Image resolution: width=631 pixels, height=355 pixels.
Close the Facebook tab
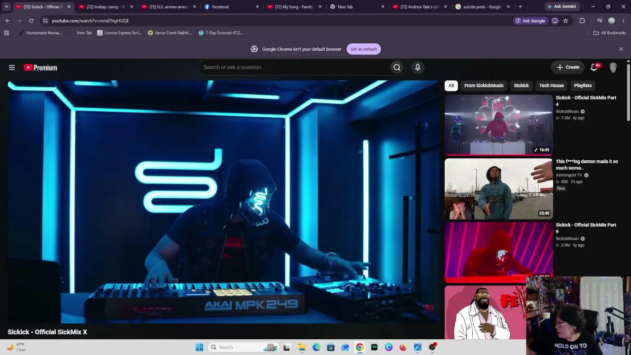[257, 7]
